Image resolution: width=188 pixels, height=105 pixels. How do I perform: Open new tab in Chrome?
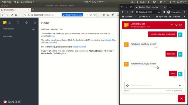(x=170, y=7)
